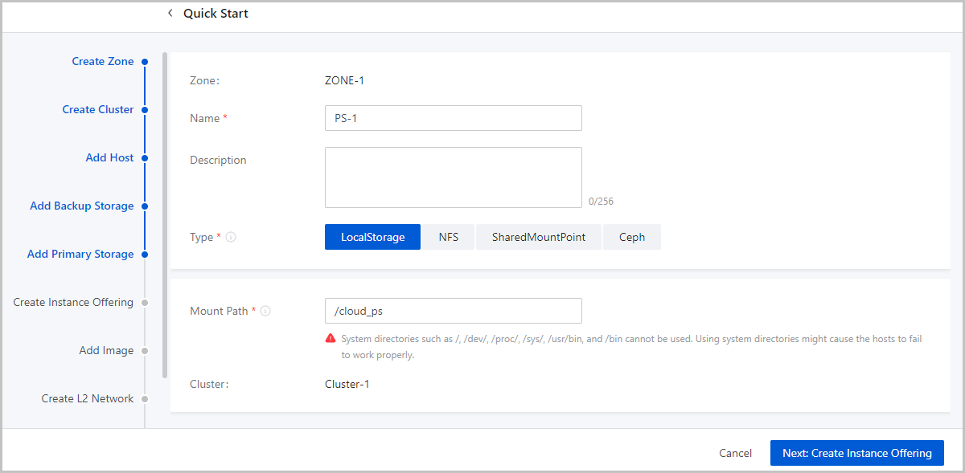Click the red warning triangle icon
Screen dimensions: 965x473
tap(331, 339)
